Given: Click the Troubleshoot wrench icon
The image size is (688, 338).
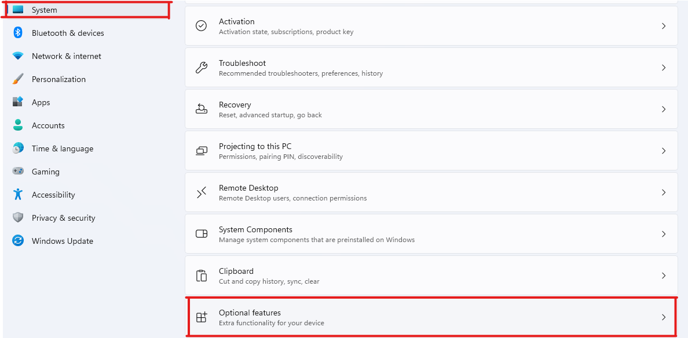Looking at the screenshot, I should pyautogui.click(x=202, y=68).
